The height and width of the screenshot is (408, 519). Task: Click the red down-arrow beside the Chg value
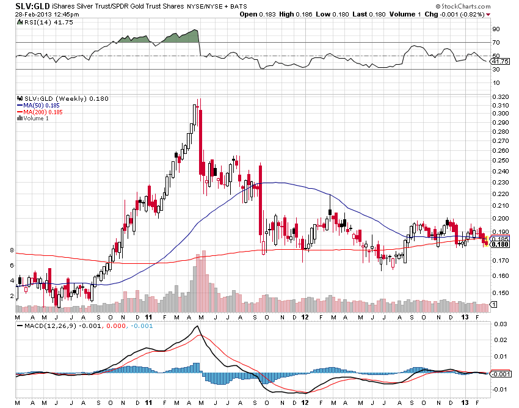[x=488, y=15]
